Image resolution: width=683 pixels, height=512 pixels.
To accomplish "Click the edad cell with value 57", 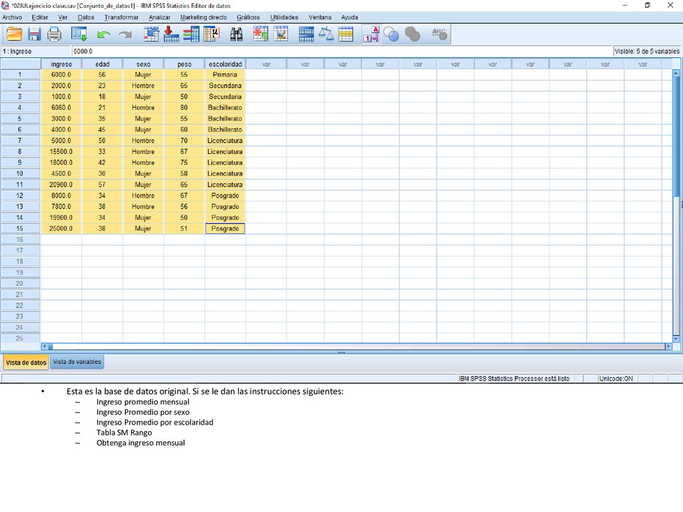I will click(102, 185).
